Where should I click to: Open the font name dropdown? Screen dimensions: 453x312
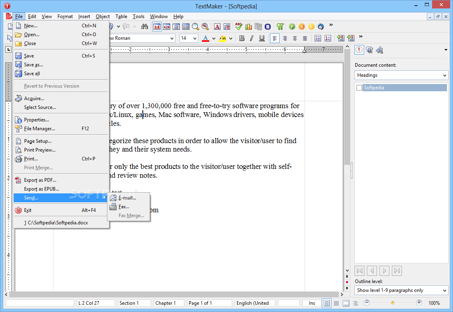172,38
